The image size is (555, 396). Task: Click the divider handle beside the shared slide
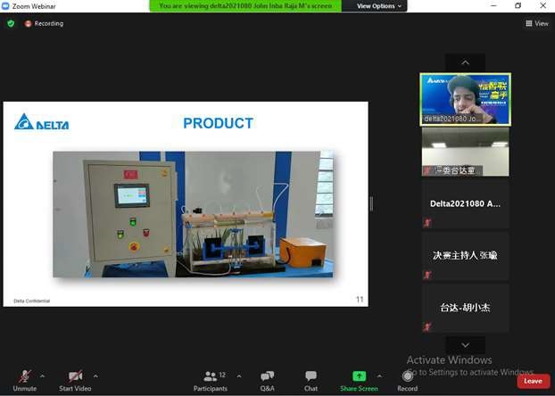(371, 204)
